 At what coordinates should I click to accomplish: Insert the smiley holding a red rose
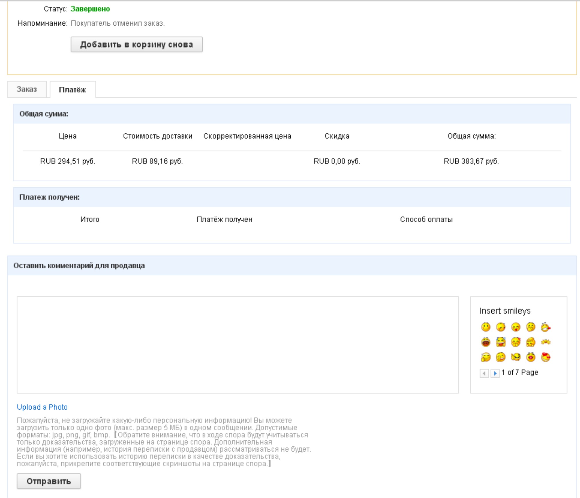point(545,327)
